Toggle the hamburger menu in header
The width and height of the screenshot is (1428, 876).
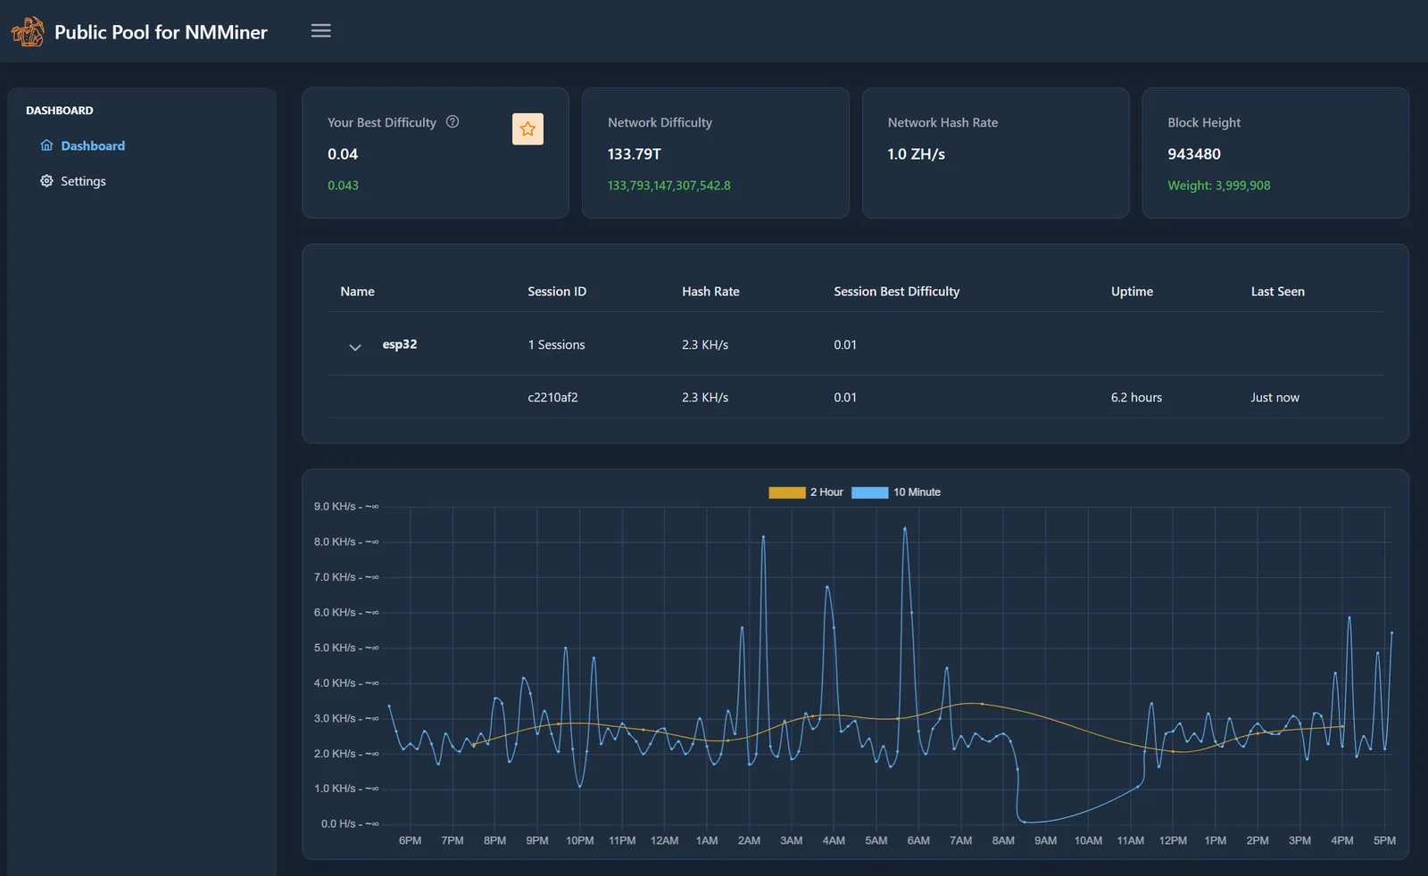(320, 31)
